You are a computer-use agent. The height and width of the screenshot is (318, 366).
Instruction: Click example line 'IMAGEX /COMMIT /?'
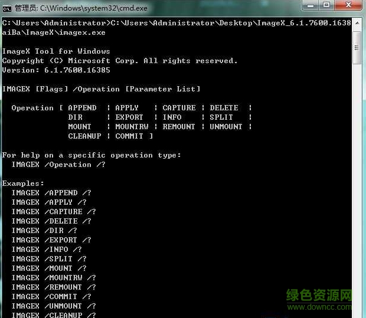coord(51,297)
